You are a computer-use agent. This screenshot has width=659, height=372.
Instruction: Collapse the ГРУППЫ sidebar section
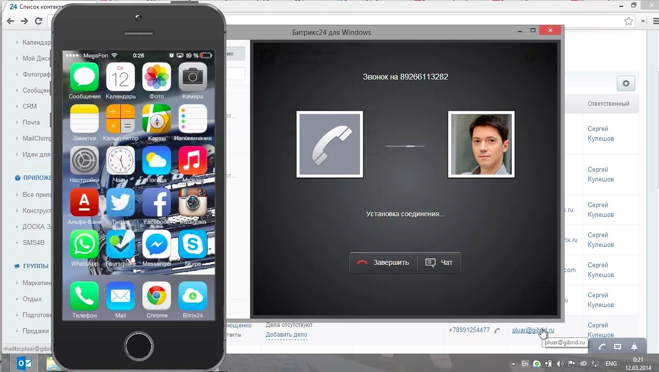[35, 266]
